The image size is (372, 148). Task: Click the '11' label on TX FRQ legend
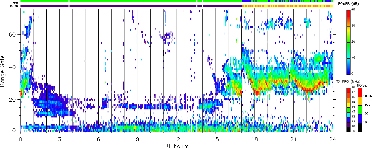click(354, 121)
